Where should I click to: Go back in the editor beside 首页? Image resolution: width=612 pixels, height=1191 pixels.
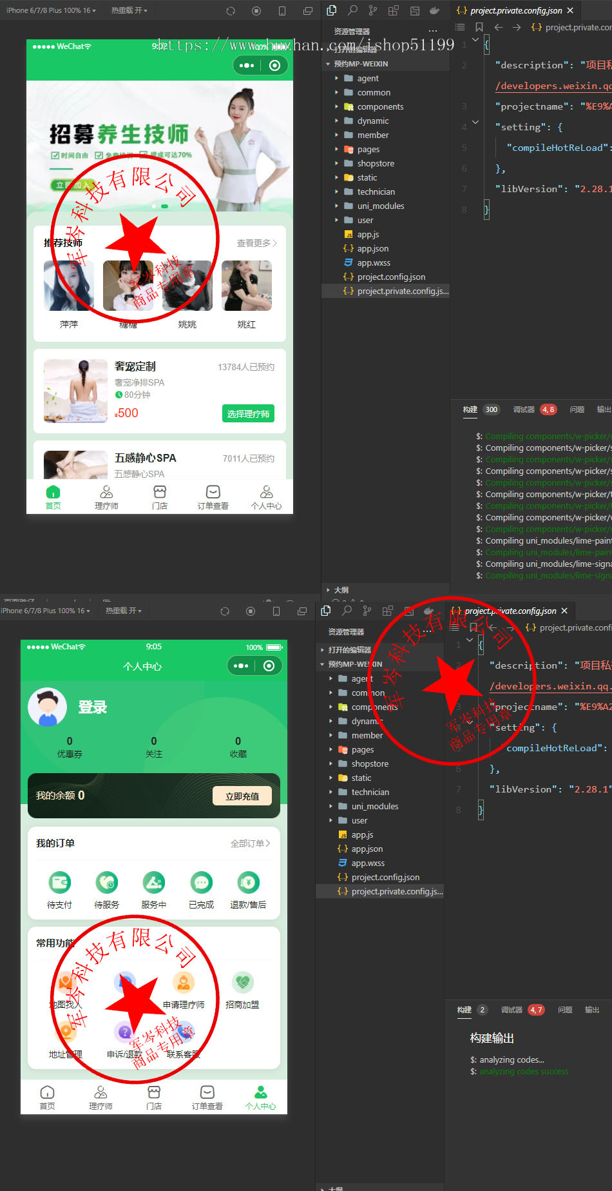(x=498, y=27)
